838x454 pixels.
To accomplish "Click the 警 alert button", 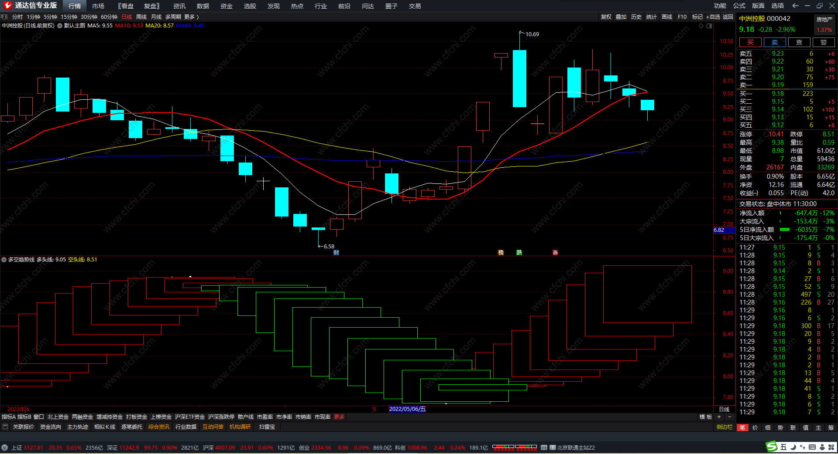I will pos(824,42).
